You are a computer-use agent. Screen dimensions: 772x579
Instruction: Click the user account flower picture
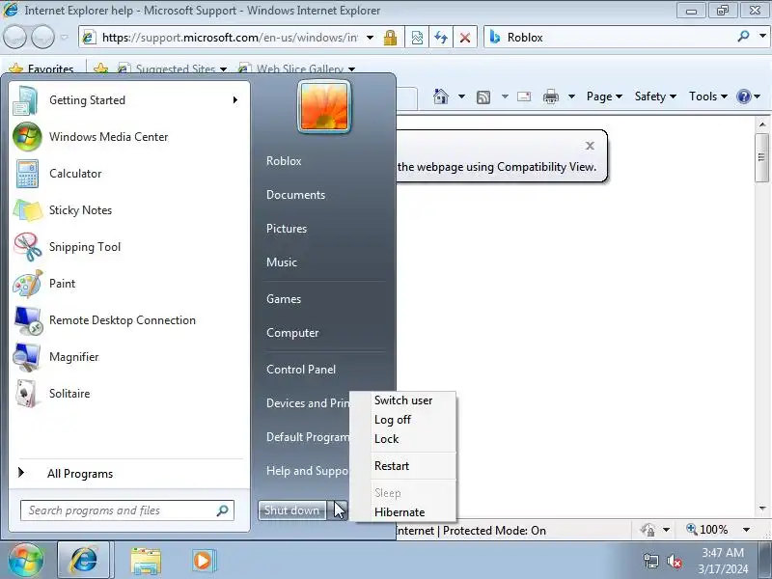pos(324,107)
